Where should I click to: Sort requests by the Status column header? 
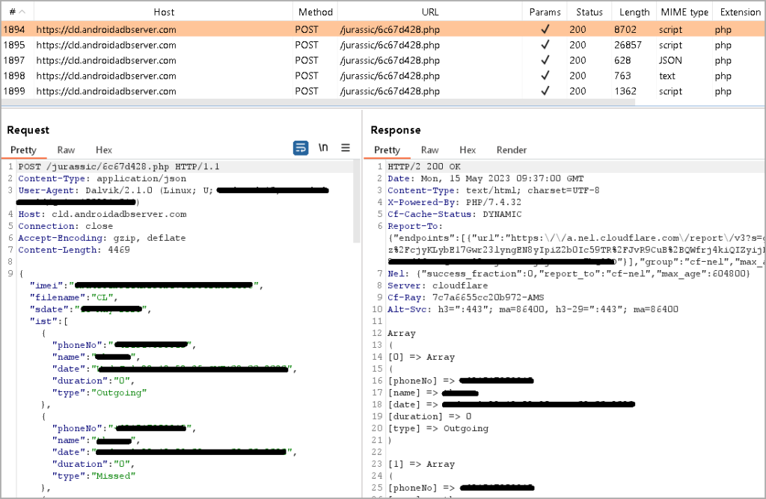tap(589, 11)
